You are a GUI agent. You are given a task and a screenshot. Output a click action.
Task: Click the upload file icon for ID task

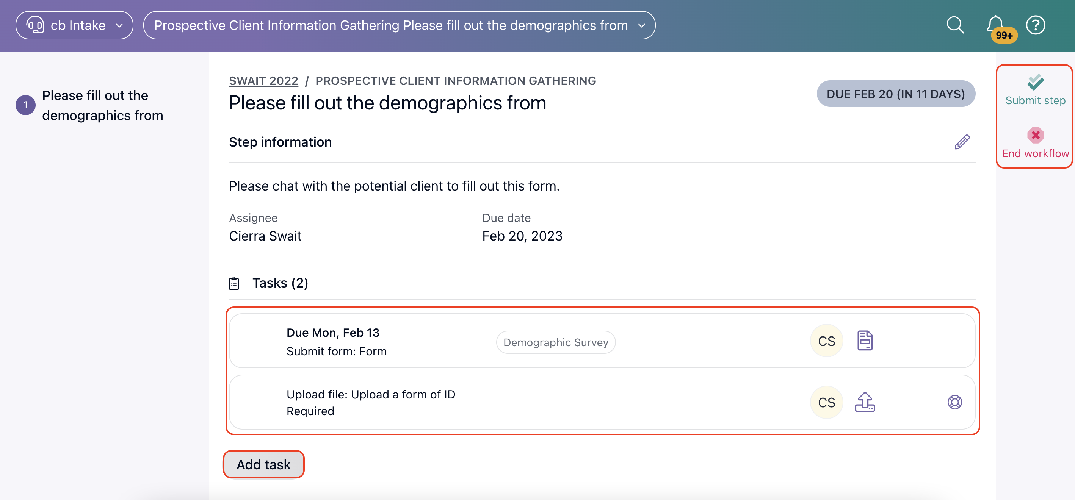865,402
